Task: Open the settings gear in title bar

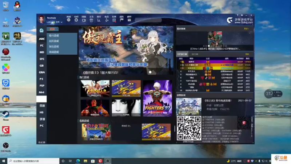Action: (x=242, y=15)
